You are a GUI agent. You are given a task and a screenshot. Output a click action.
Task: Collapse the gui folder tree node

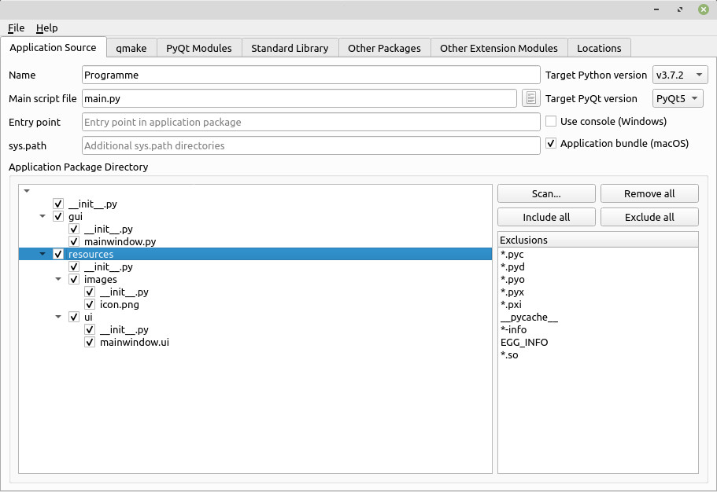click(43, 216)
